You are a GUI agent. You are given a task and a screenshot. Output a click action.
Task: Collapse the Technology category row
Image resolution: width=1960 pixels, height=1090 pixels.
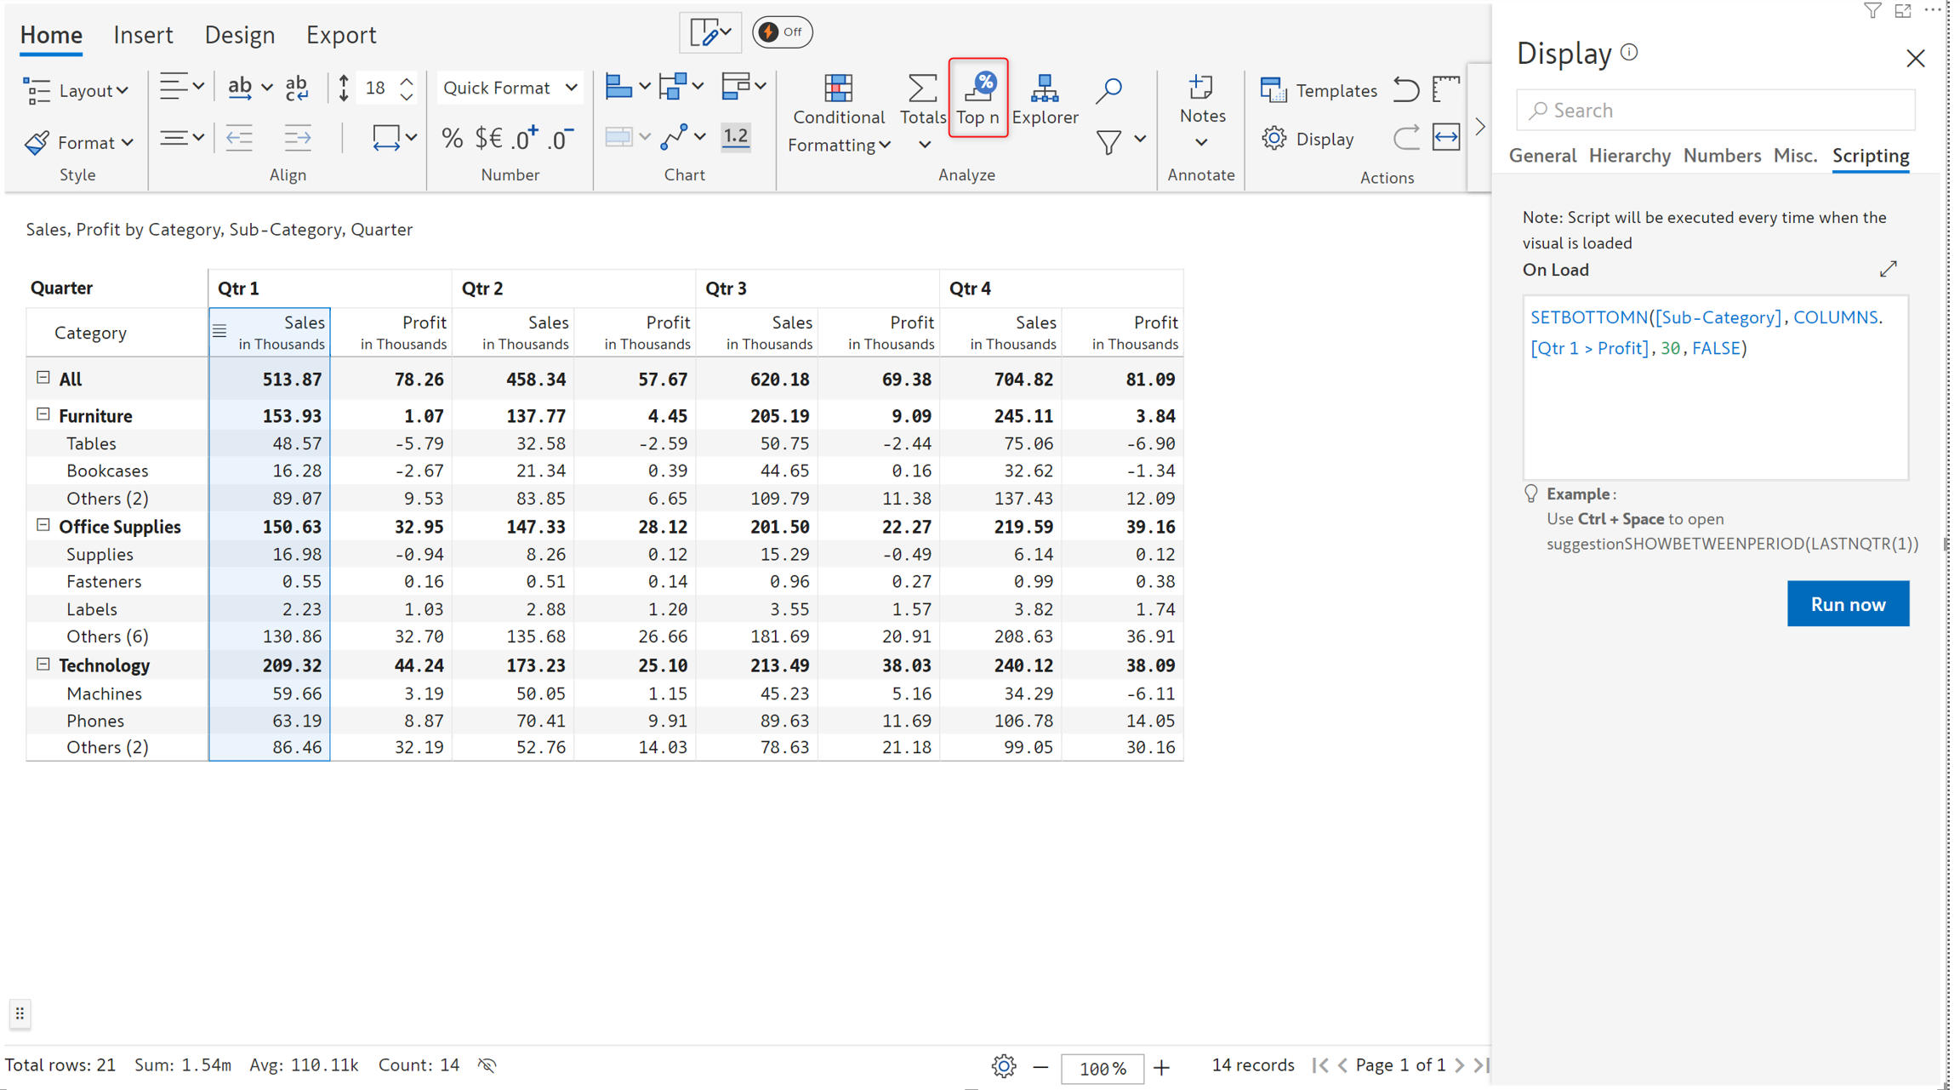43,664
